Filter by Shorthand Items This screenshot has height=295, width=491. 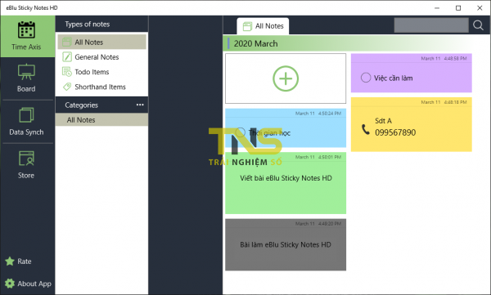point(101,87)
